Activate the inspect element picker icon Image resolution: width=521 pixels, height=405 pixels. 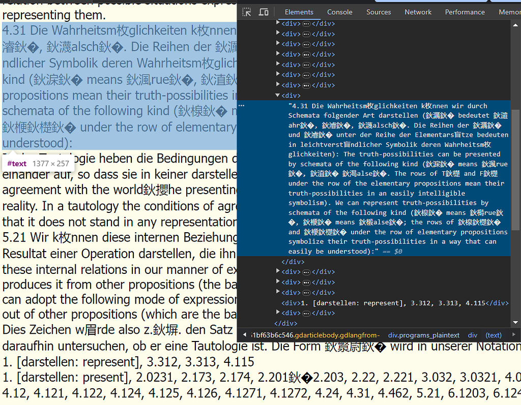coord(247,12)
